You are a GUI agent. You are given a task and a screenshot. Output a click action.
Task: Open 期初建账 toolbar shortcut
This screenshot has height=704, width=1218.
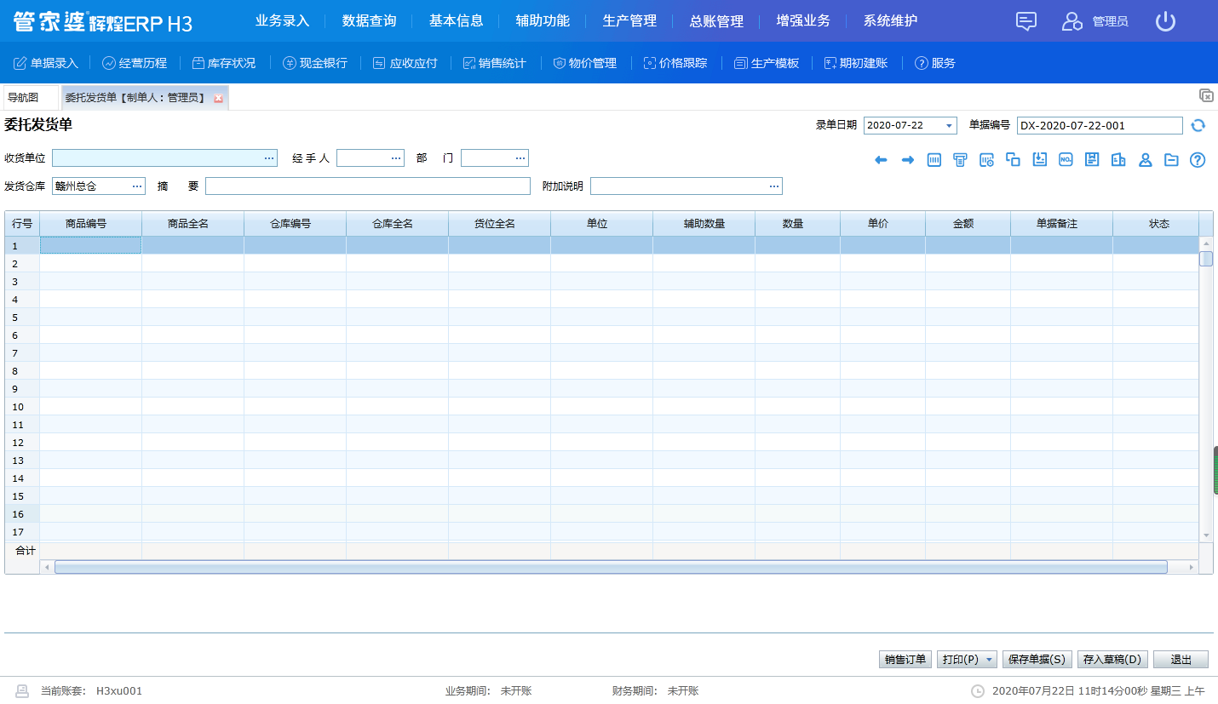point(855,63)
